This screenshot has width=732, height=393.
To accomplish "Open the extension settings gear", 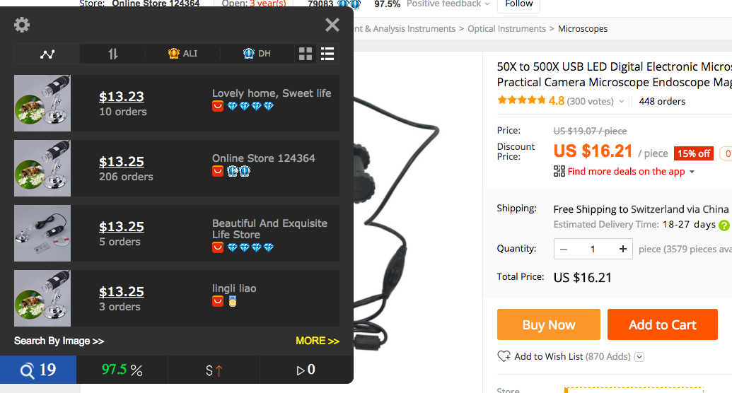I will click(x=21, y=24).
